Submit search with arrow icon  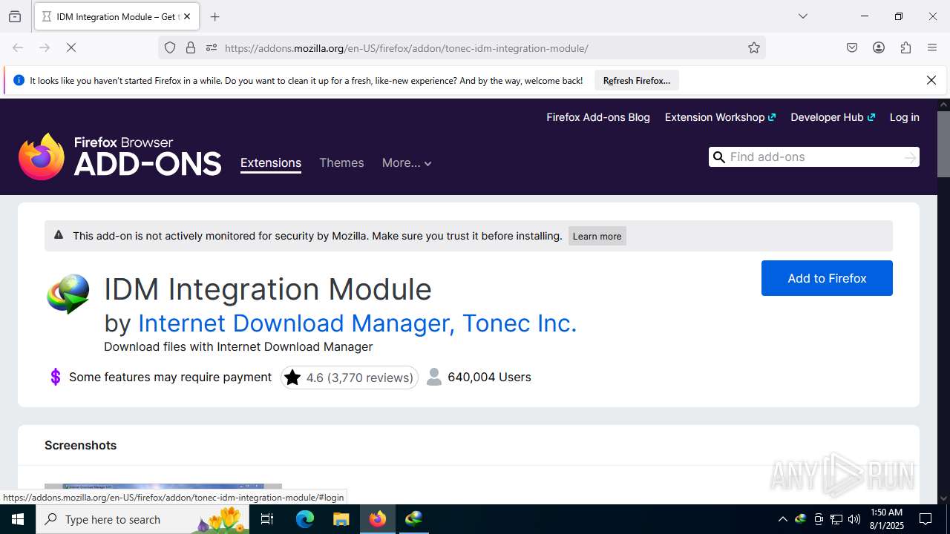point(910,157)
